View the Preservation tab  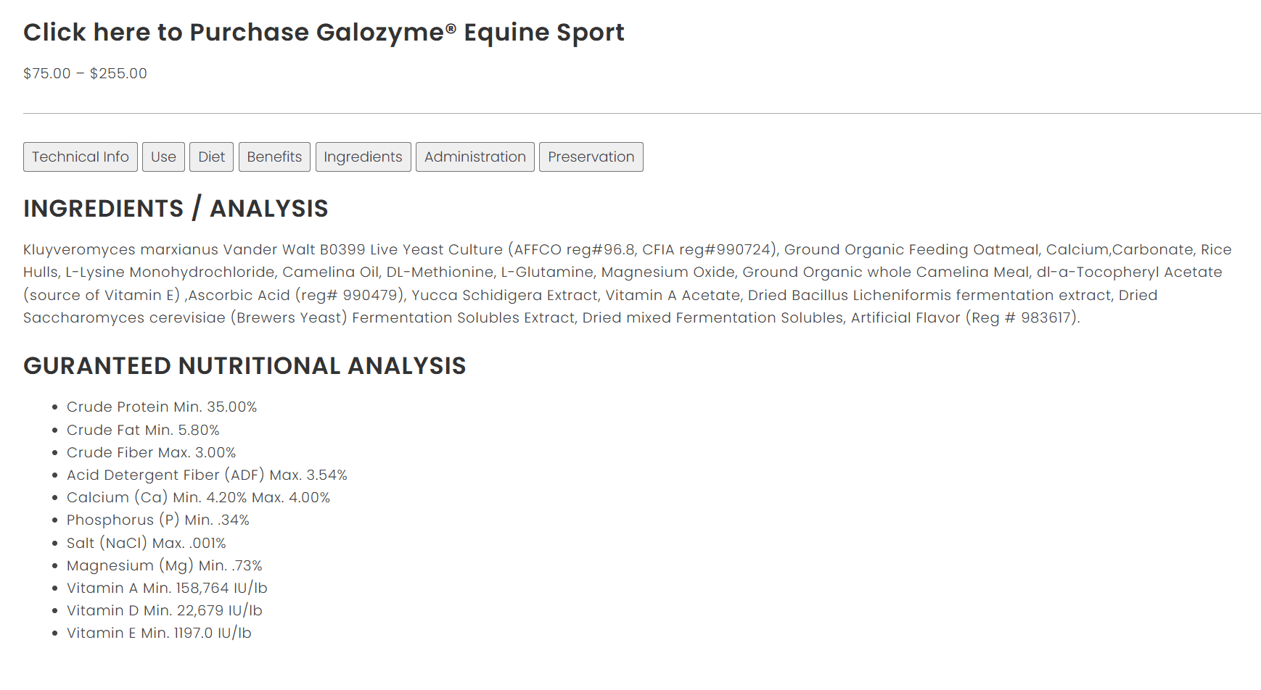(591, 157)
